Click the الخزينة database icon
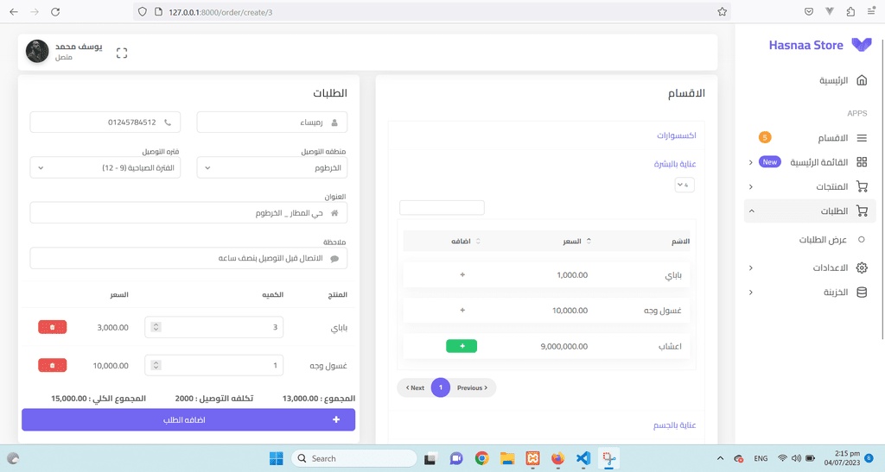 (862, 293)
